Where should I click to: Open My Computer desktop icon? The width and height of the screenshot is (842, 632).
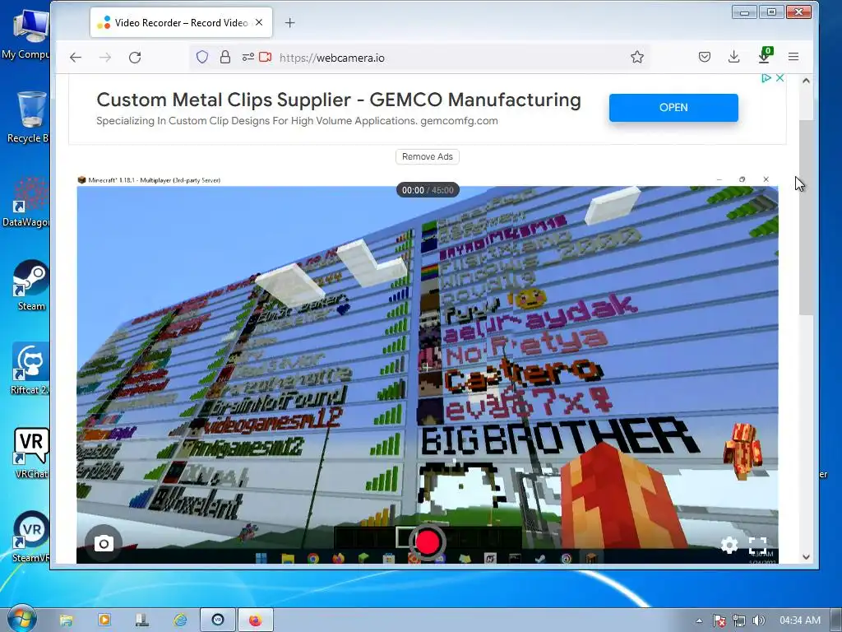[30, 34]
